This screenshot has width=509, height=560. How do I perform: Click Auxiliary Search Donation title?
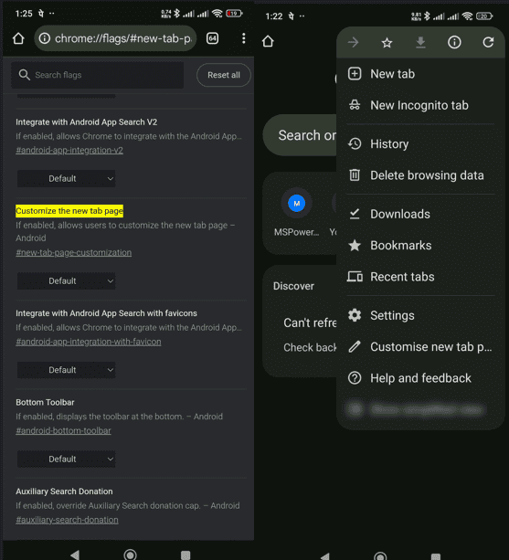click(64, 491)
